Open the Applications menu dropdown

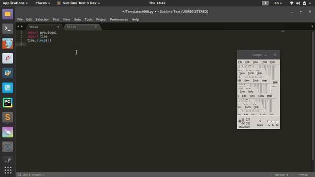point(15,3)
